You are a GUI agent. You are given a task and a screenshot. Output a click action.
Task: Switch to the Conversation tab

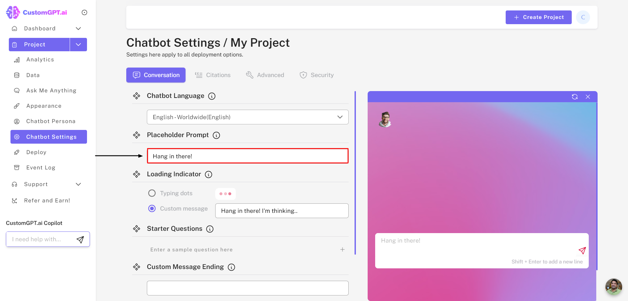click(156, 75)
